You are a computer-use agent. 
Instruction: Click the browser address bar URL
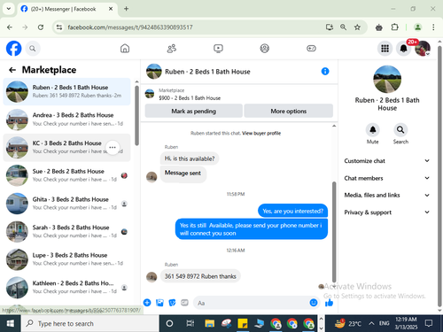(130, 27)
